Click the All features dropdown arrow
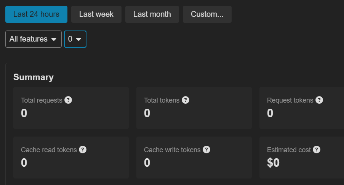This screenshot has height=185, width=344. coord(54,39)
